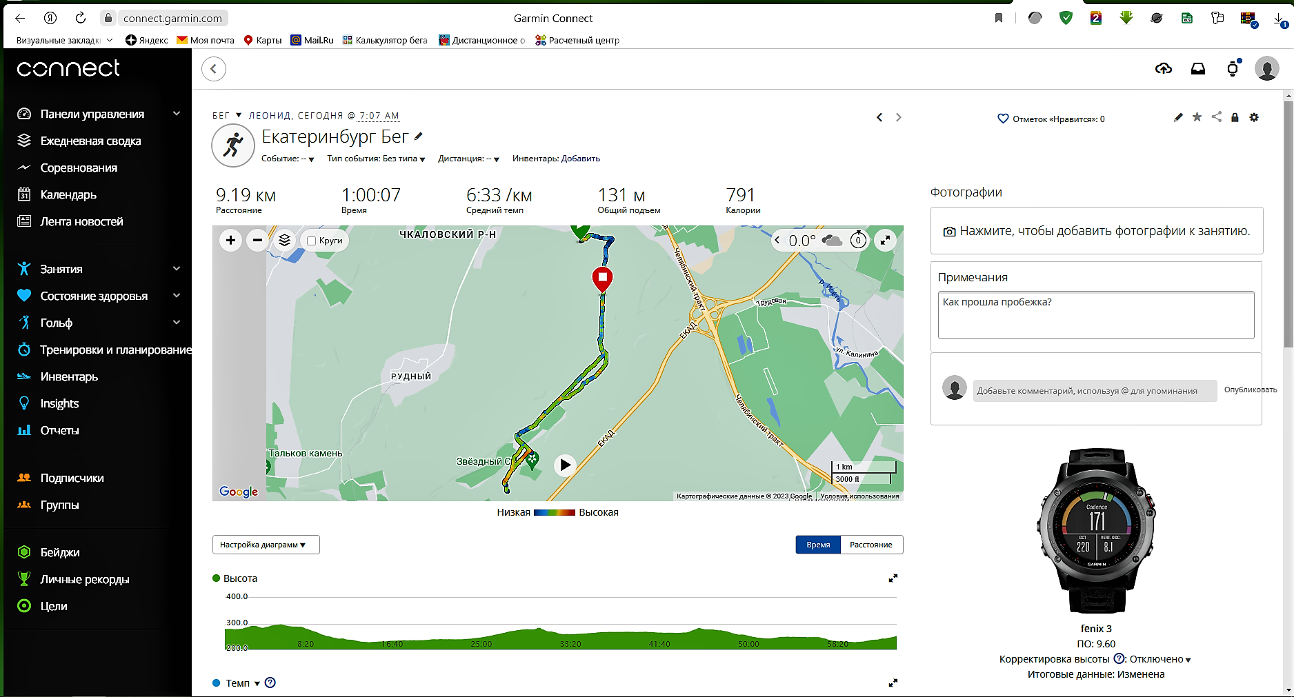Edit the activity name with the pencil icon
The width and height of the screenshot is (1294, 697).
(x=419, y=137)
